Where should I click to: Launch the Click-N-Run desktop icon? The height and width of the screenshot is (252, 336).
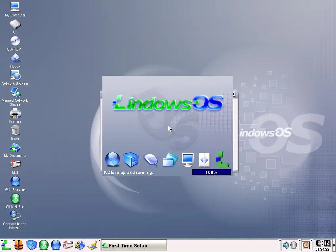(x=15, y=201)
